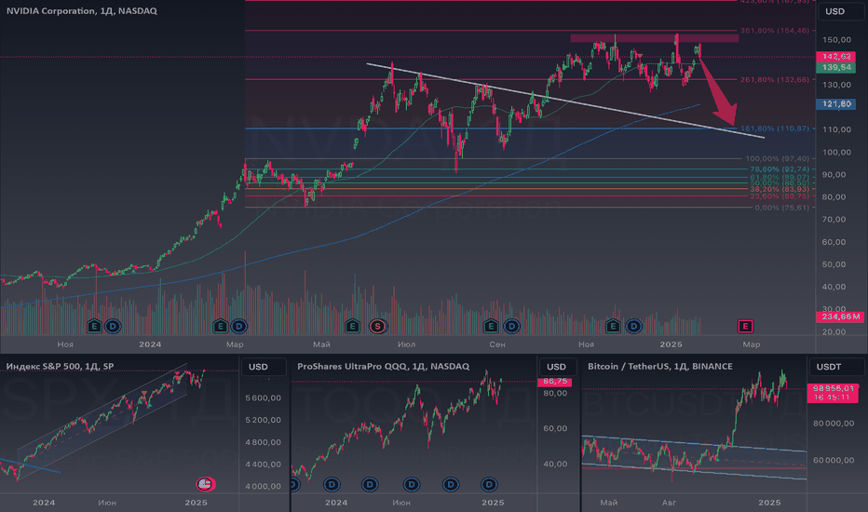
Task: Open TQQQ dividend D marker above the Июн label
Action: [x=412, y=485]
